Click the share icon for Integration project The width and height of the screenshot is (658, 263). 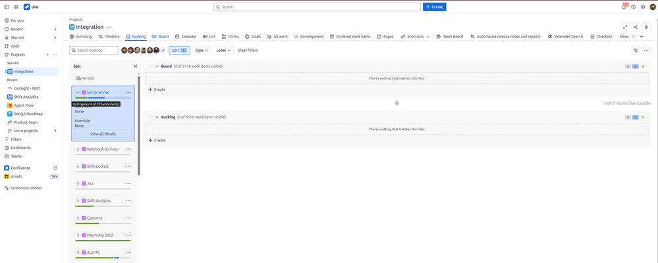pyautogui.click(x=636, y=27)
